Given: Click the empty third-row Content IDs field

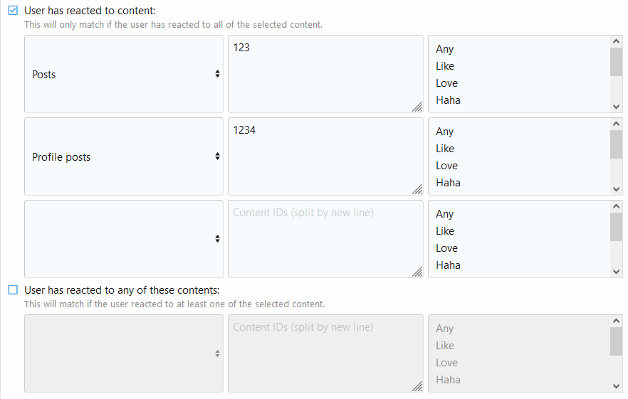Looking at the screenshot, I should click(x=325, y=239).
